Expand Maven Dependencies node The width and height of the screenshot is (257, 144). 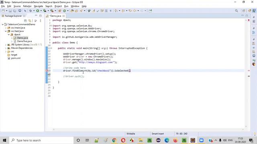(6, 48)
